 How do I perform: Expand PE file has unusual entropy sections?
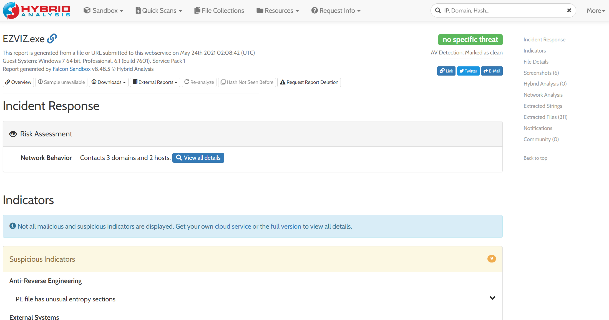coord(492,298)
